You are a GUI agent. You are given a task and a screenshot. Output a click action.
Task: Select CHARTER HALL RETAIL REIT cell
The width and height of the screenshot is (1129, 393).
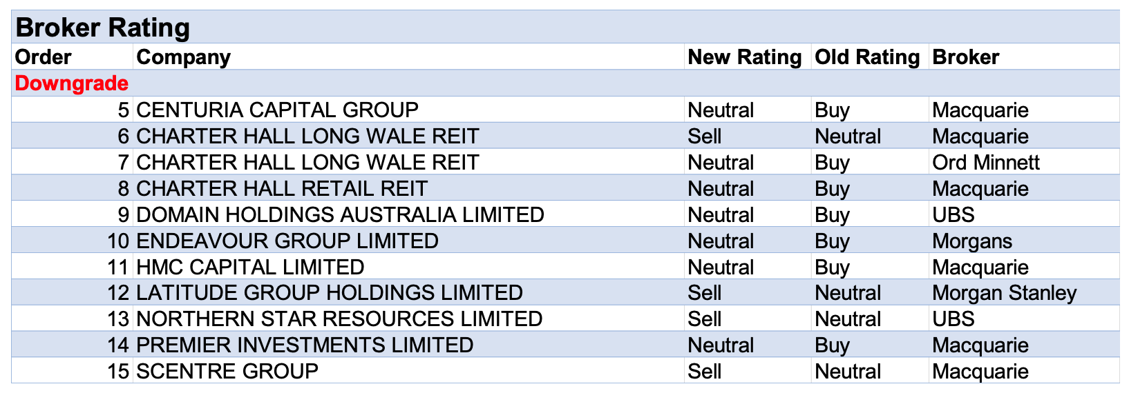[282, 188]
